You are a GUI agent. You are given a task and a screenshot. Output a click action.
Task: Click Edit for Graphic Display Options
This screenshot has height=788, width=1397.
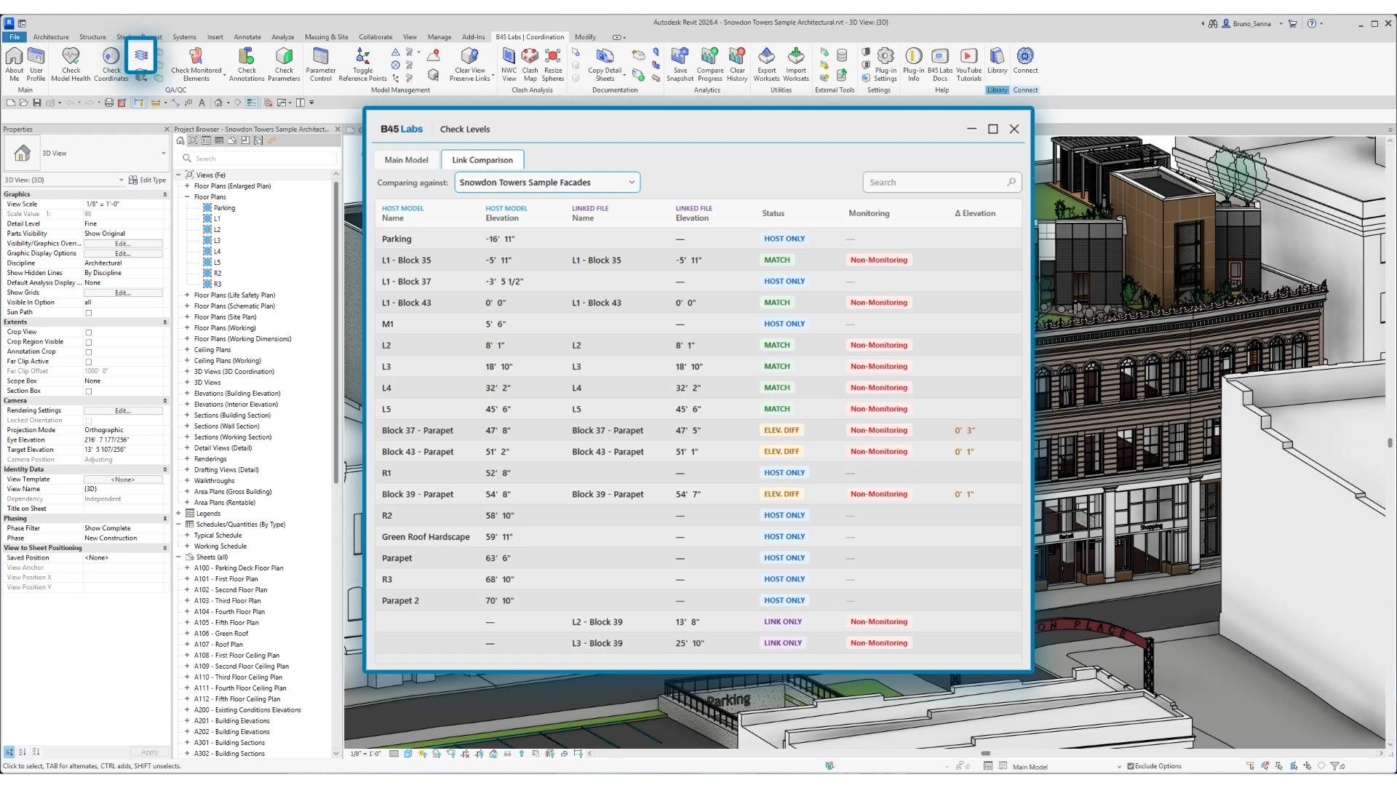point(123,254)
